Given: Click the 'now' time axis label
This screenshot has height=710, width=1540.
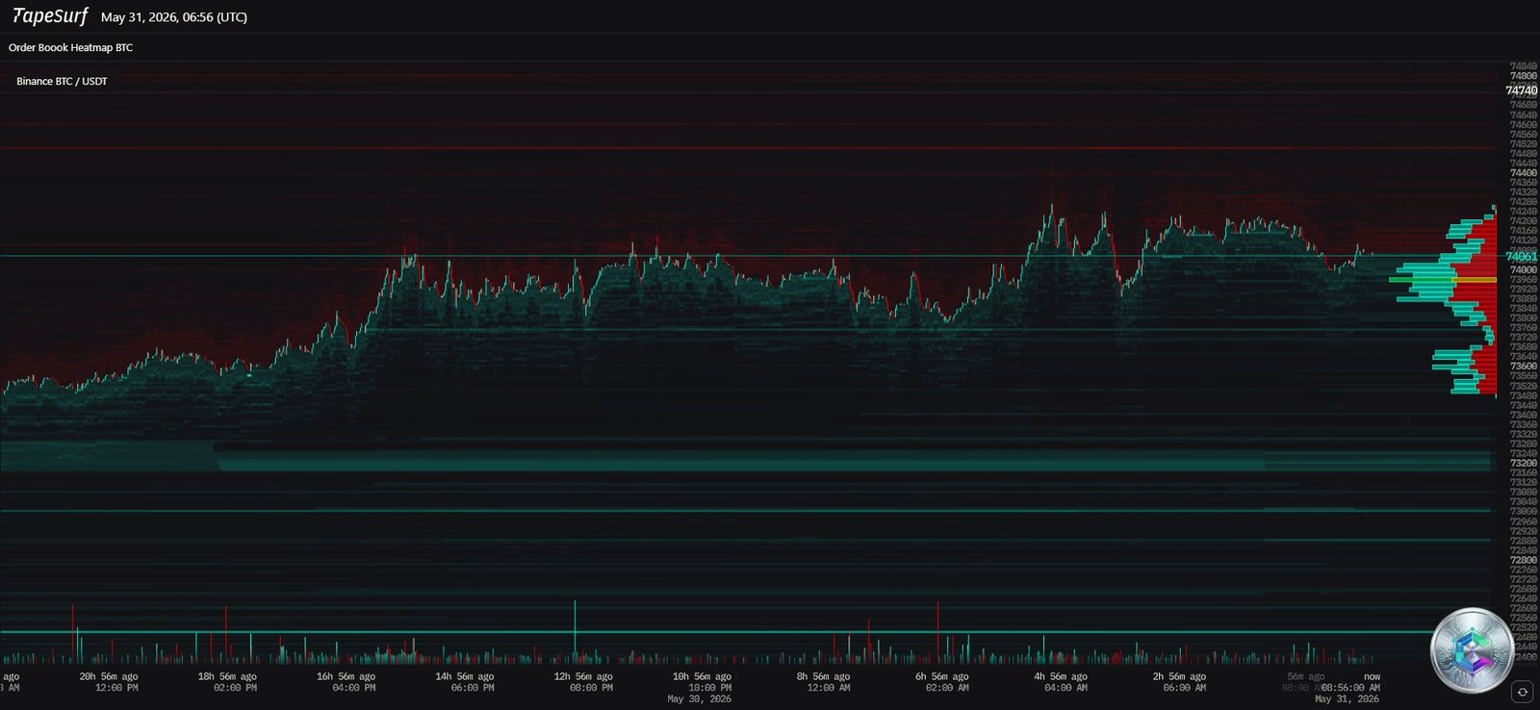Looking at the screenshot, I should (1372, 676).
